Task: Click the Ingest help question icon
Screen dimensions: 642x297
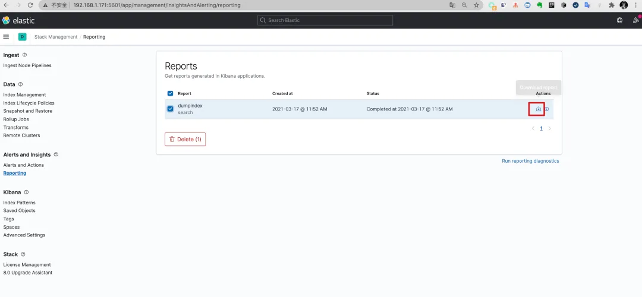Action: tap(24, 55)
